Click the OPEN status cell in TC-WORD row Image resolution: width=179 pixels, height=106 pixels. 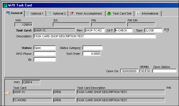pyautogui.click(x=64, y=100)
